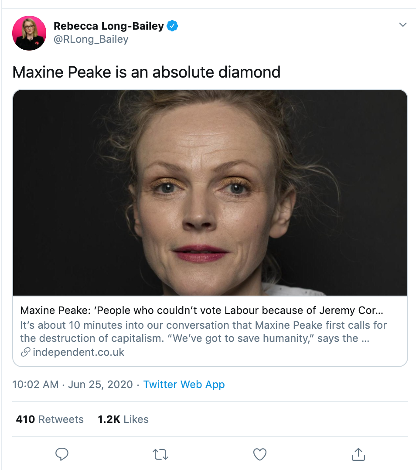Like the tweet with the heart icon
This screenshot has height=470, width=416.
tap(260, 454)
